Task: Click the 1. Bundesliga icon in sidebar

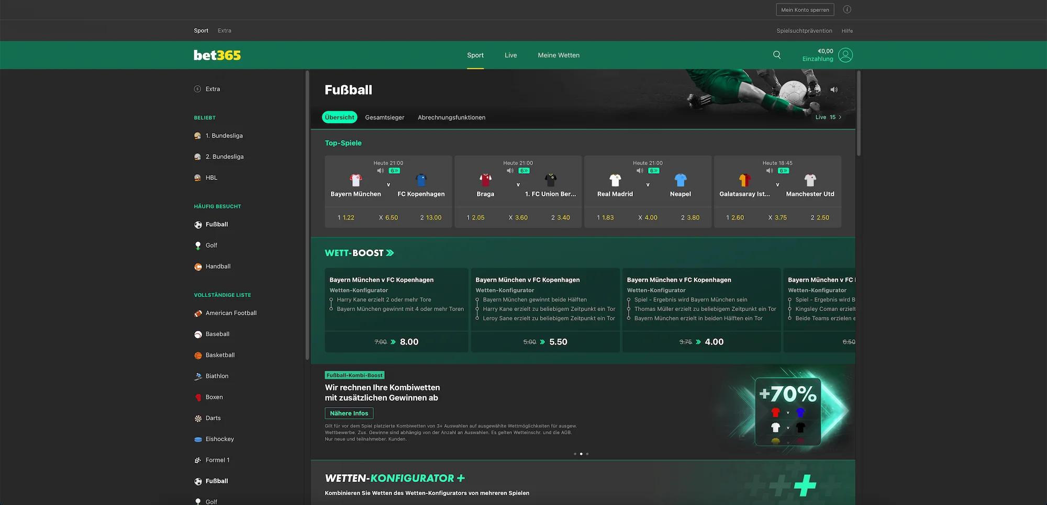Action: (198, 136)
